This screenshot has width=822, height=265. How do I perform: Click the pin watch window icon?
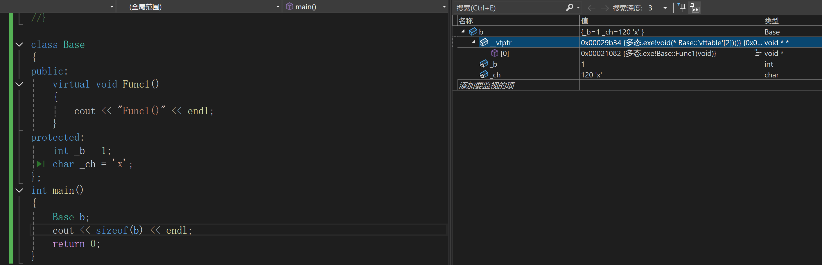tap(681, 7)
